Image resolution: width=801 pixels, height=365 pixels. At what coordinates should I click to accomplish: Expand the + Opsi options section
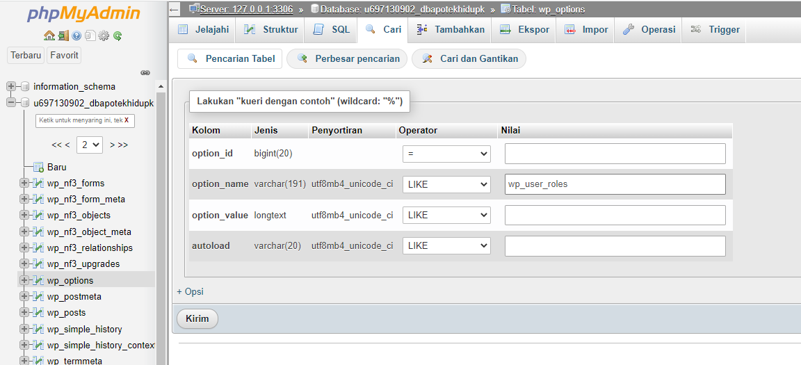[x=190, y=291]
